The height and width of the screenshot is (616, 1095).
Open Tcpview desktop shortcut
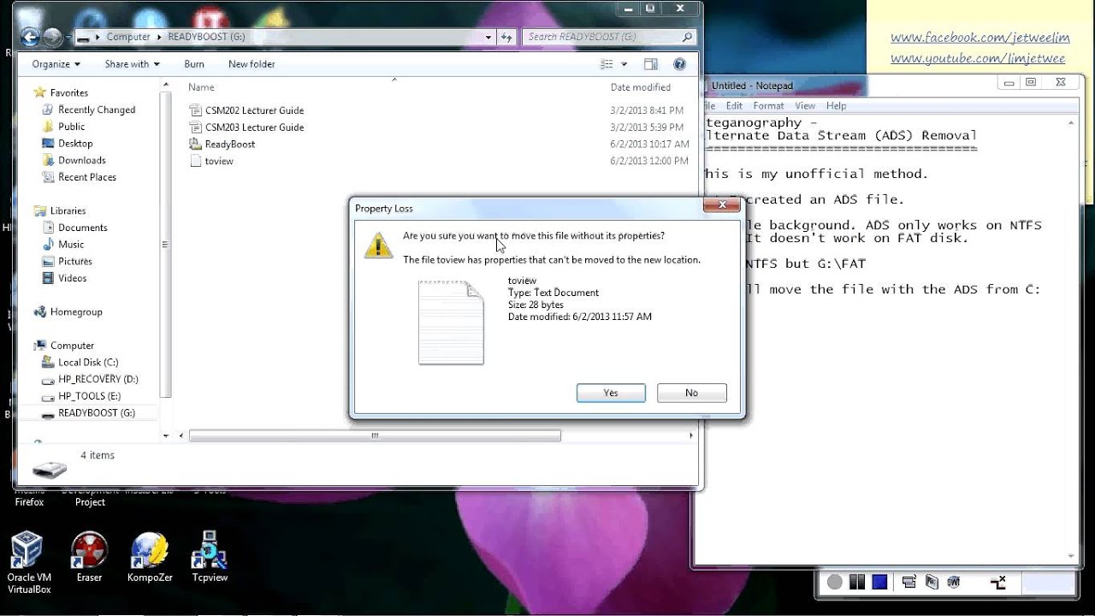(210, 558)
